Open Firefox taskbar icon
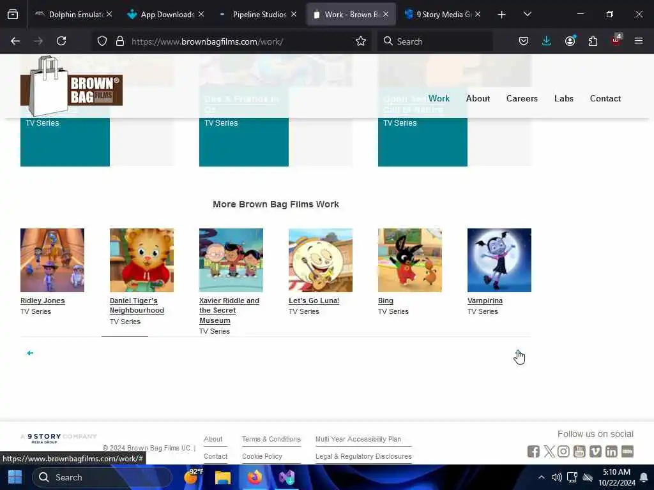This screenshot has width=654, height=490. click(x=254, y=477)
